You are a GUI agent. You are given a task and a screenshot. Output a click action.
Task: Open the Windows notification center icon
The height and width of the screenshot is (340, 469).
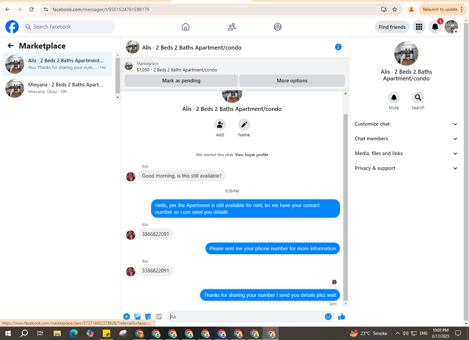[458, 333]
